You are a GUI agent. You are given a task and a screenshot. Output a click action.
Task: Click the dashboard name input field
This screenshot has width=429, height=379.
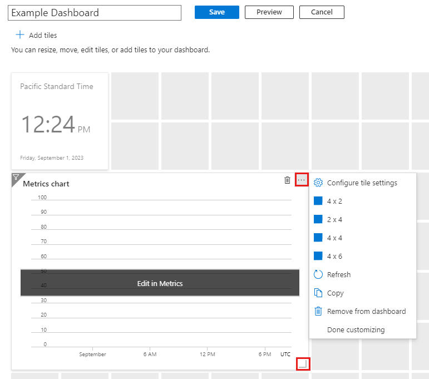pyautogui.click(x=95, y=13)
